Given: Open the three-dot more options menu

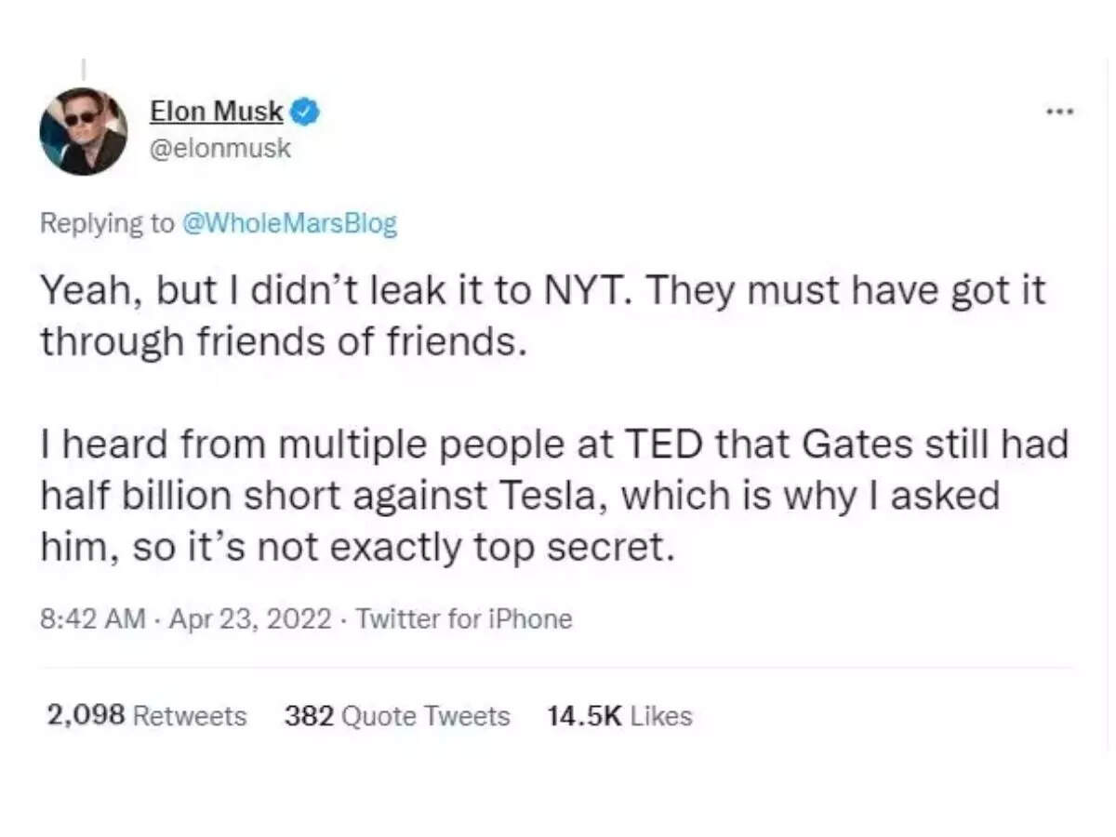Looking at the screenshot, I should coord(1059,112).
